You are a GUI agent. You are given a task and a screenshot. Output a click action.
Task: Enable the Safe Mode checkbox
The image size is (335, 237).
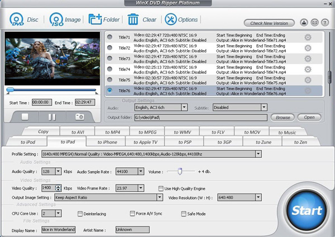[184, 214]
